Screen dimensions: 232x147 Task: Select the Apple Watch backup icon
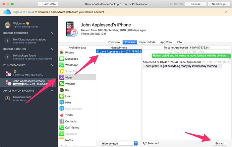tap(8, 99)
